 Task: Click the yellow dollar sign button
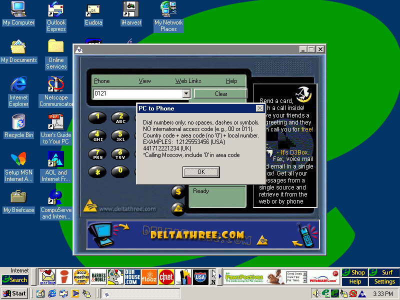(x=178, y=192)
